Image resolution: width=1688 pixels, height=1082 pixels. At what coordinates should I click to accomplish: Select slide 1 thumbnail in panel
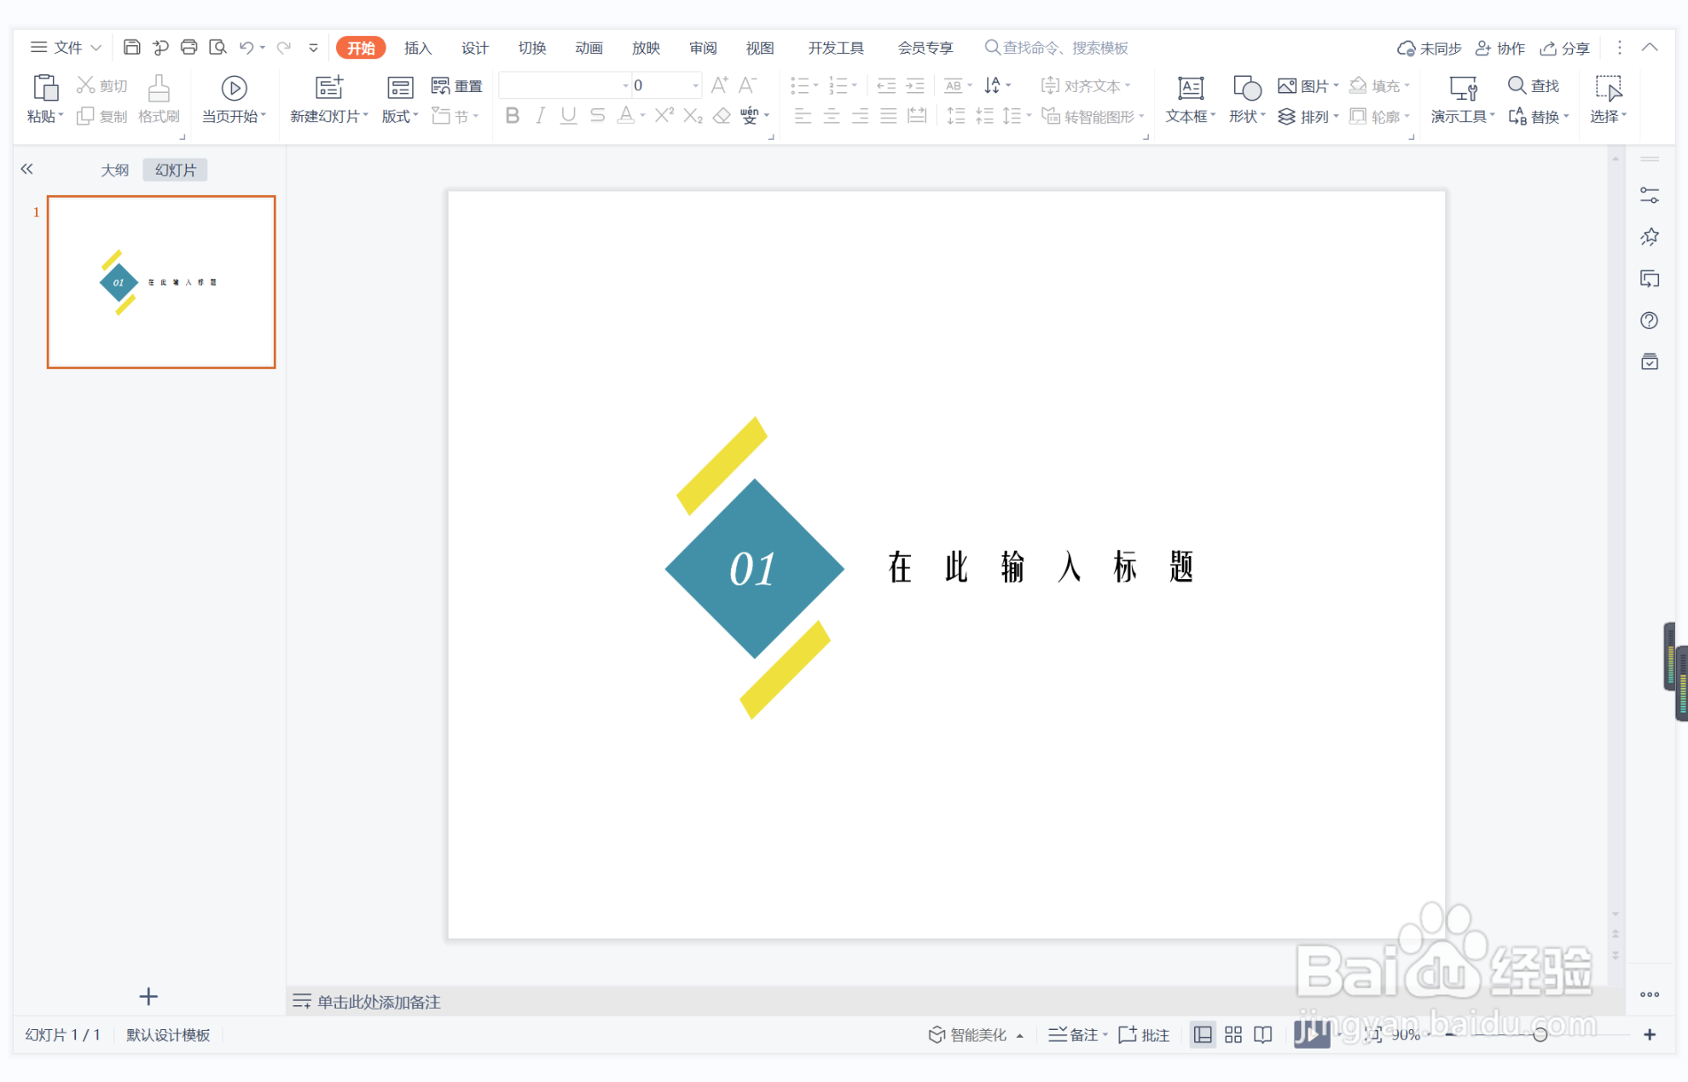pyautogui.click(x=160, y=281)
